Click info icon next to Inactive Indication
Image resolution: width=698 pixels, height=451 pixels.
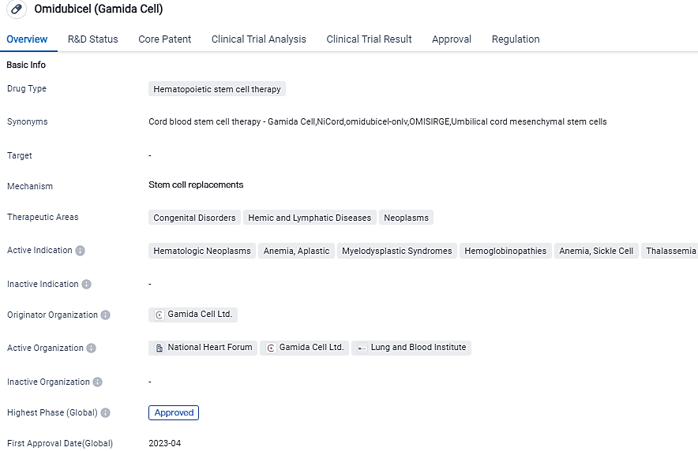pos(86,285)
